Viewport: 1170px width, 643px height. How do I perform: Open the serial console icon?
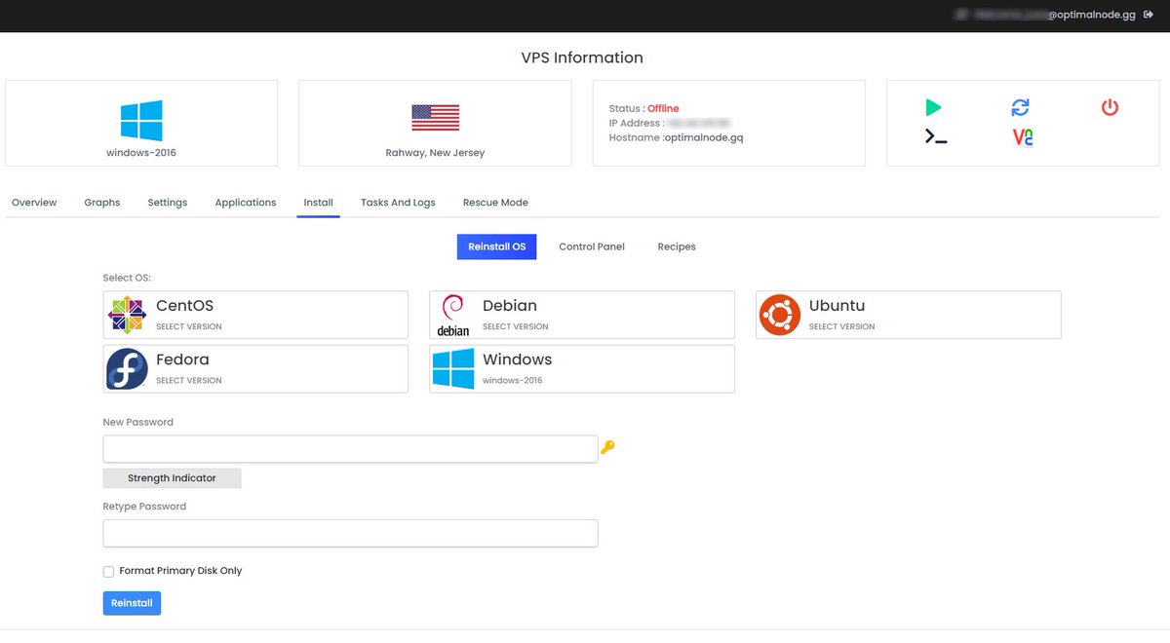[x=933, y=138]
